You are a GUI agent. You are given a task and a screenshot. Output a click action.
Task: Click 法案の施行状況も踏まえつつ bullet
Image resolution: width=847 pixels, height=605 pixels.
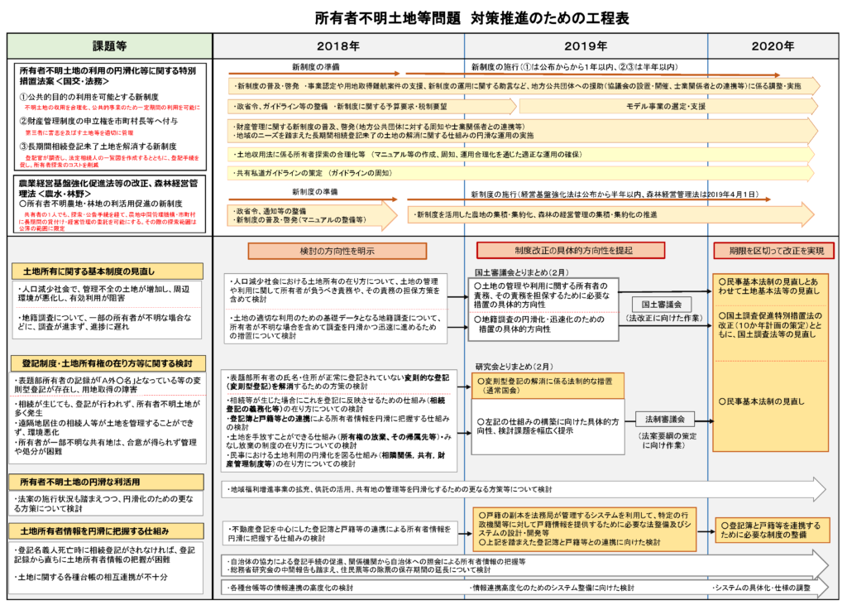[103, 504]
